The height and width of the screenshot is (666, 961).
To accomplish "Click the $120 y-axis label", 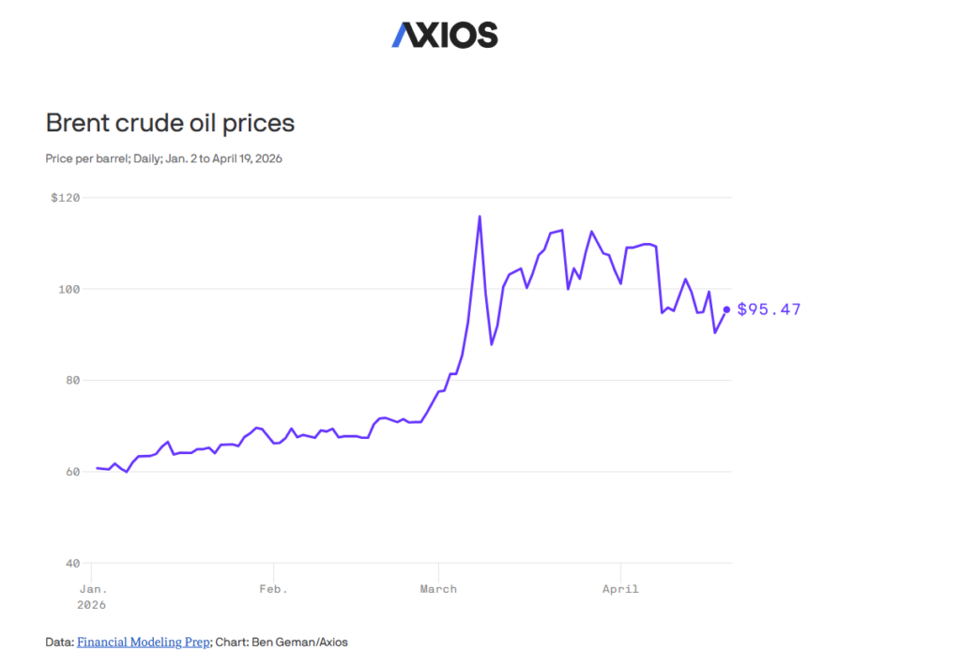I will pyautogui.click(x=65, y=198).
